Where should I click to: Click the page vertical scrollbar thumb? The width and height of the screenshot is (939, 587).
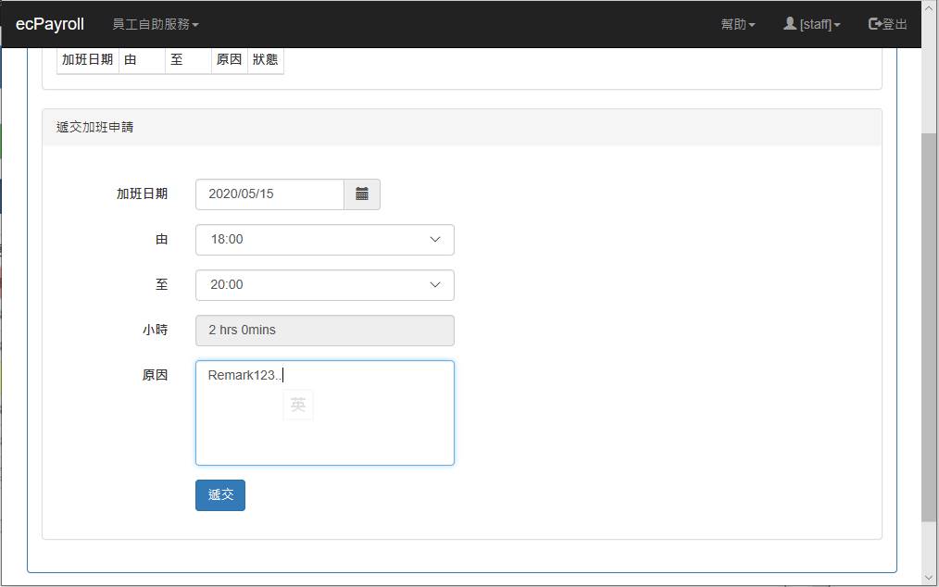click(x=929, y=327)
